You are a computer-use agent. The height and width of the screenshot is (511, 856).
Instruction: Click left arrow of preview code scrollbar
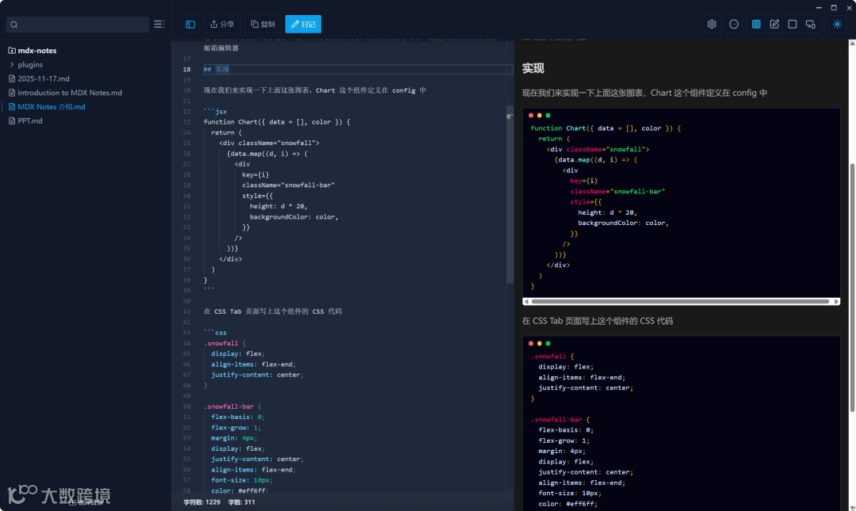pyautogui.click(x=526, y=301)
